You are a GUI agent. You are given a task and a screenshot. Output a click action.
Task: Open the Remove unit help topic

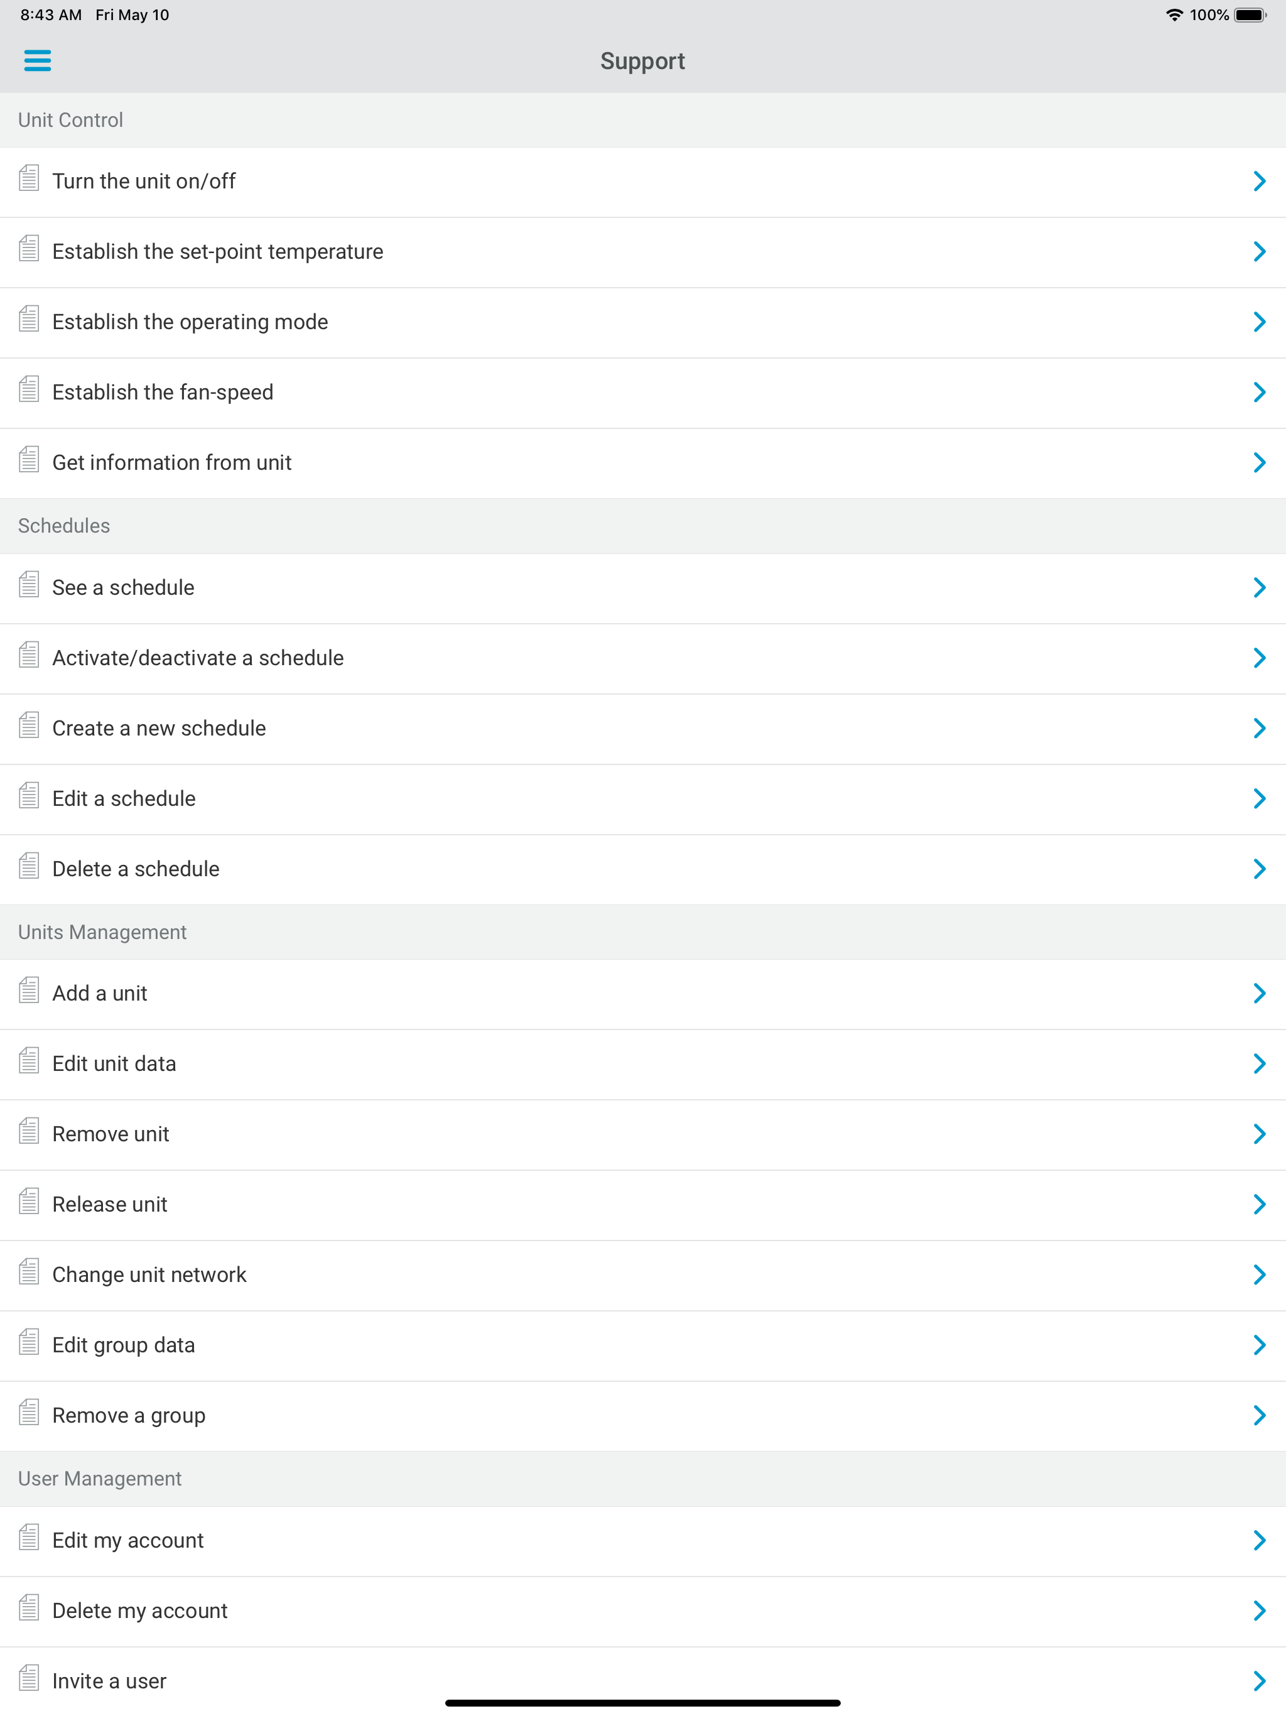point(643,1135)
